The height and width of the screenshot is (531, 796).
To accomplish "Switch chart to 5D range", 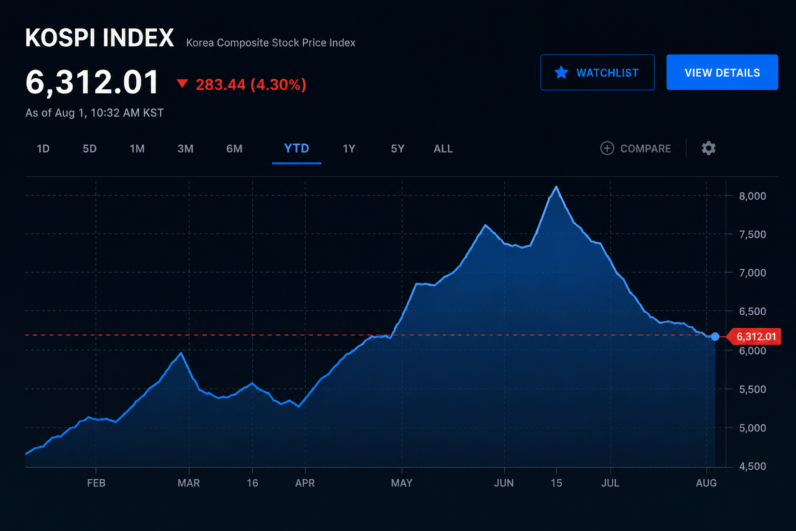I will tap(90, 149).
